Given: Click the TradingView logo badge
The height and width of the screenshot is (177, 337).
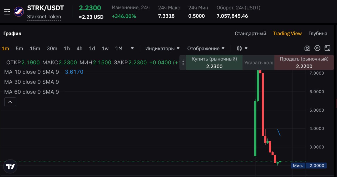Looking at the screenshot, I should (x=11, y=166).
